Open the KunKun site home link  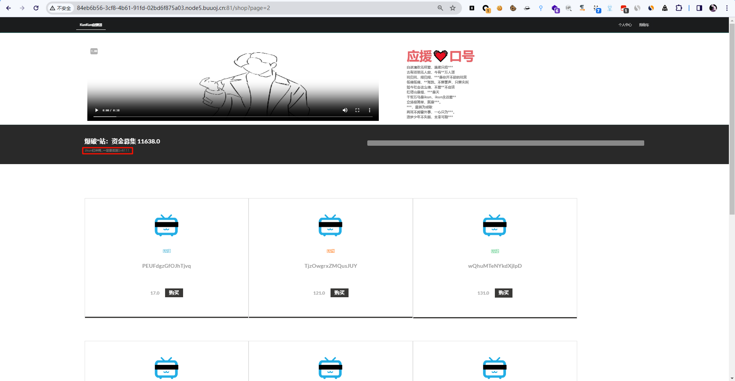[x=91, y=25]
